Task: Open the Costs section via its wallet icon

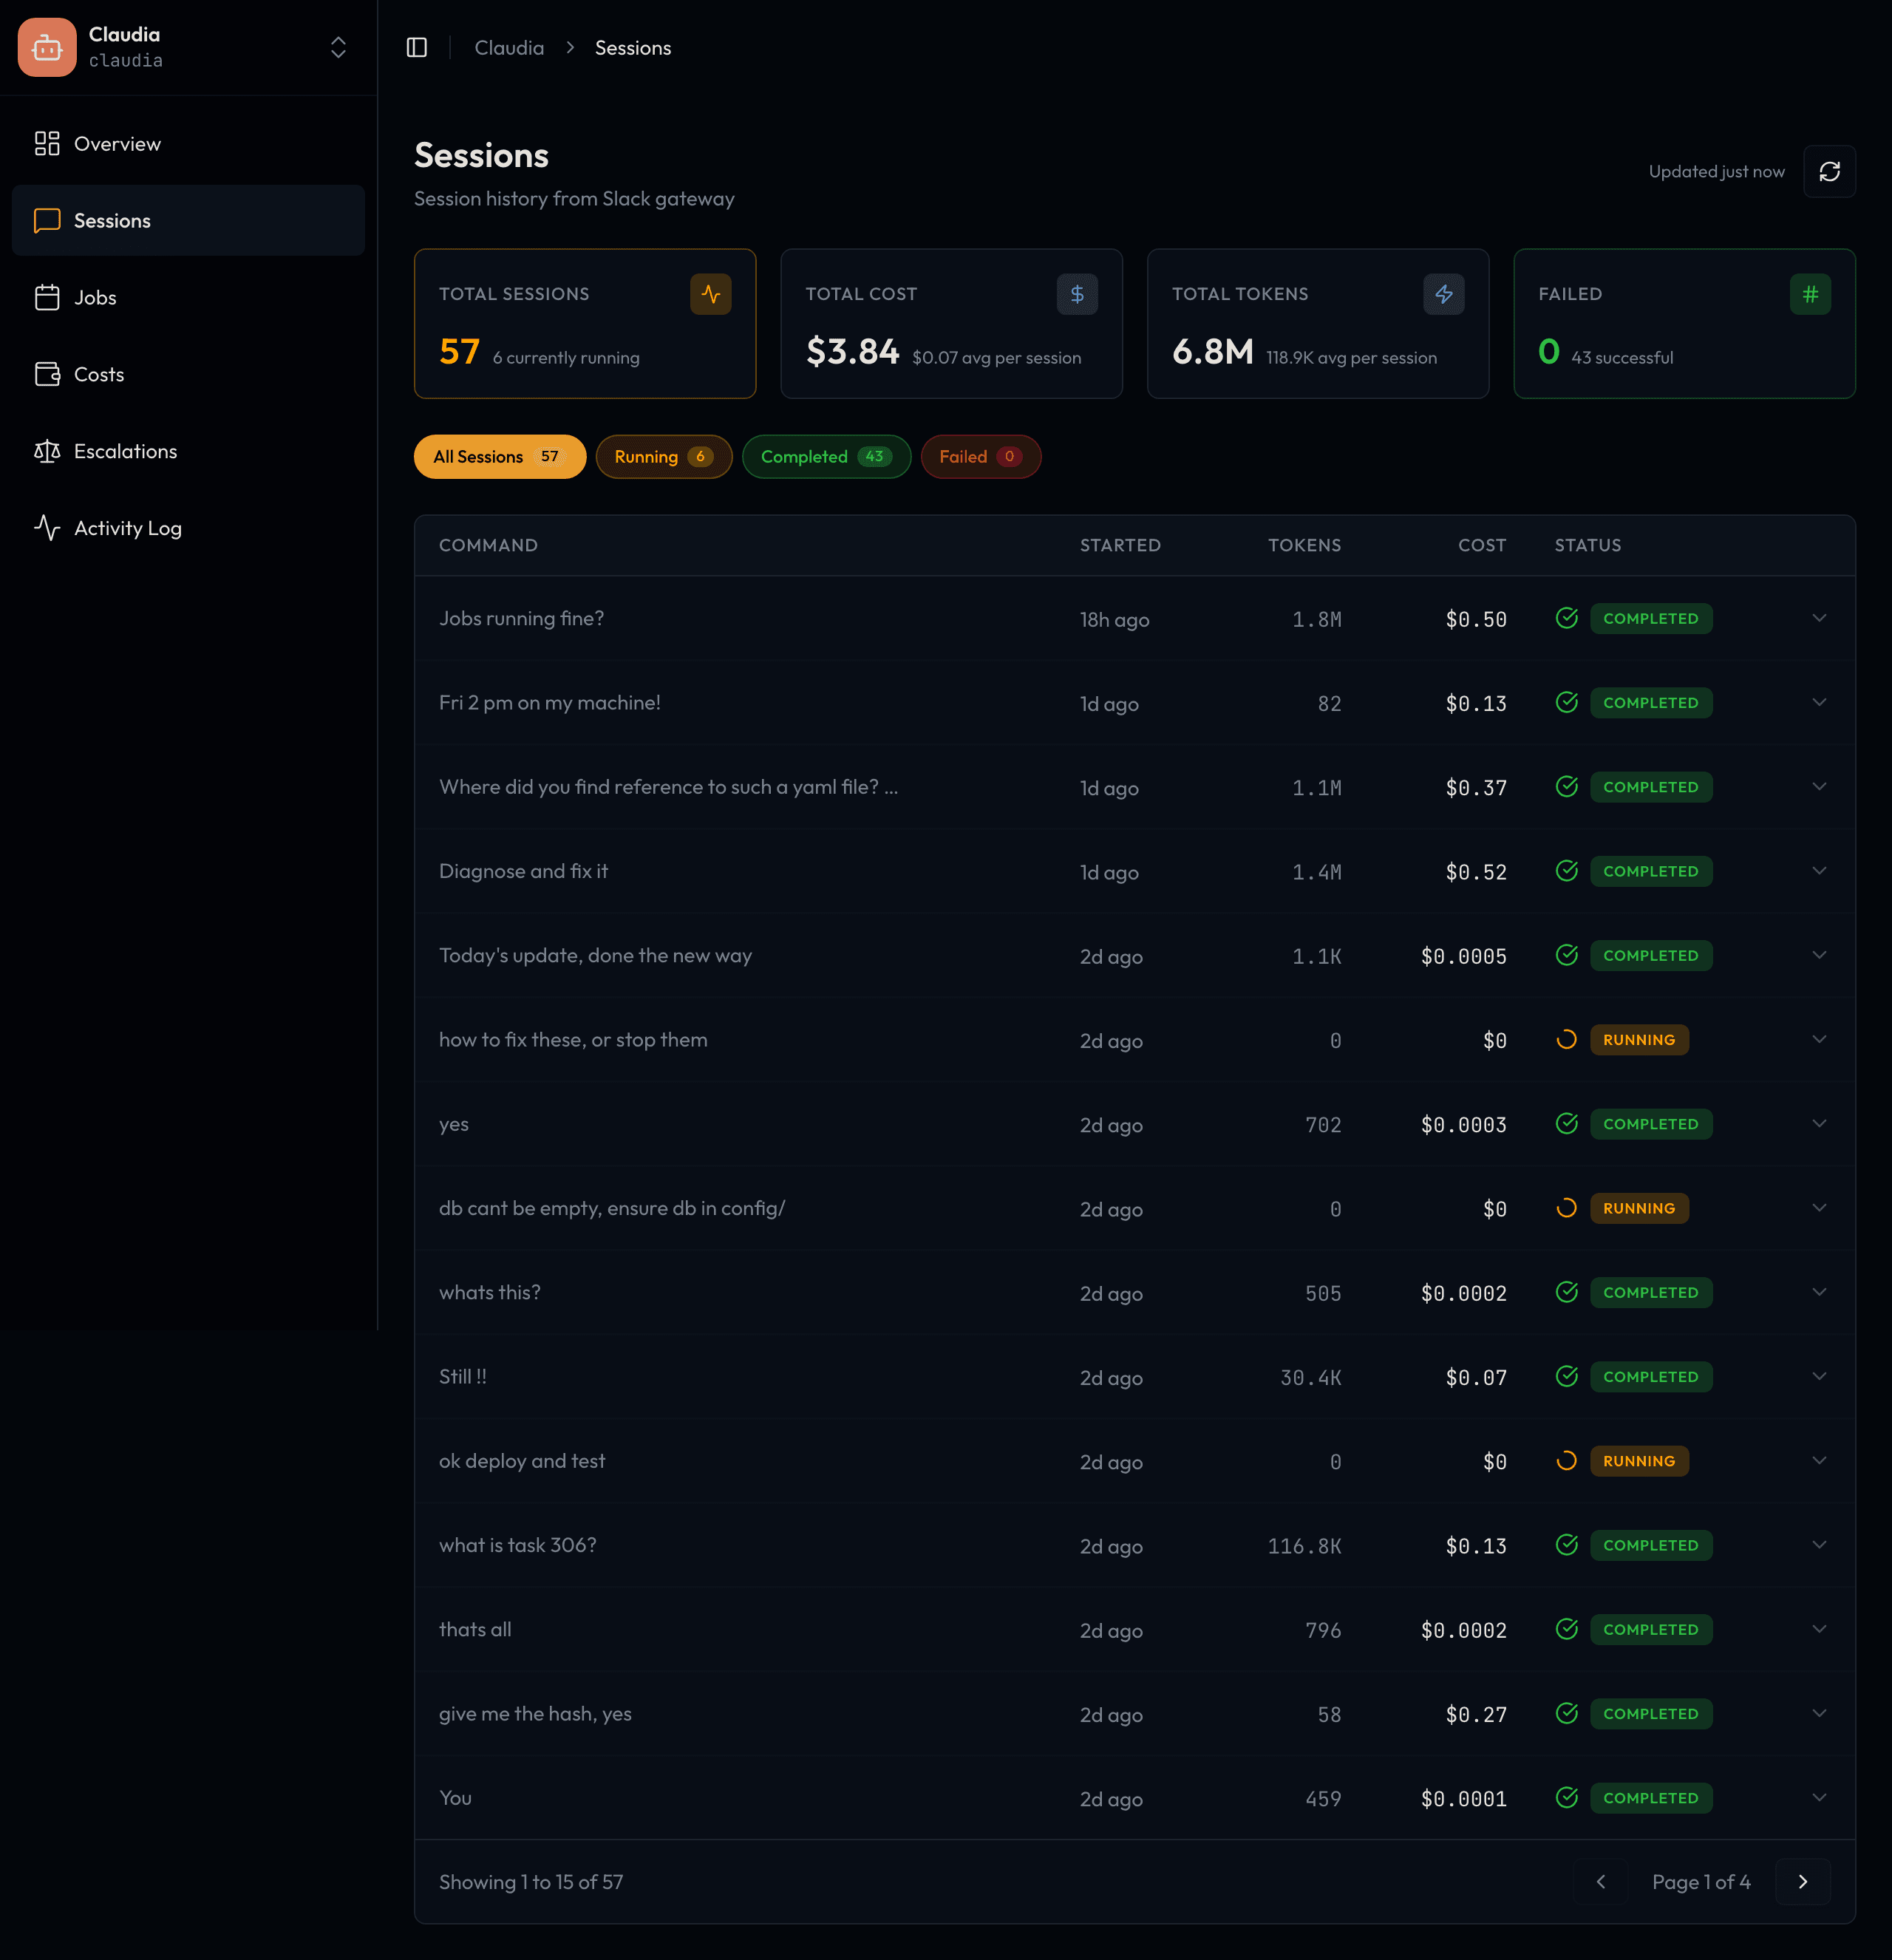Action: [x=47, y=374]
